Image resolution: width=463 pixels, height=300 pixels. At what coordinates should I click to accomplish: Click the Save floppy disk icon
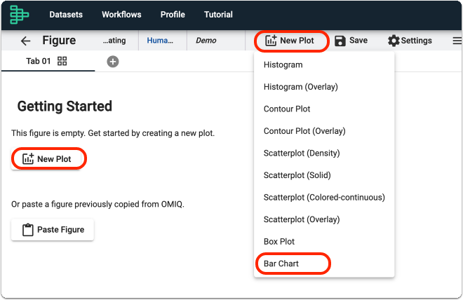(340, 41)
